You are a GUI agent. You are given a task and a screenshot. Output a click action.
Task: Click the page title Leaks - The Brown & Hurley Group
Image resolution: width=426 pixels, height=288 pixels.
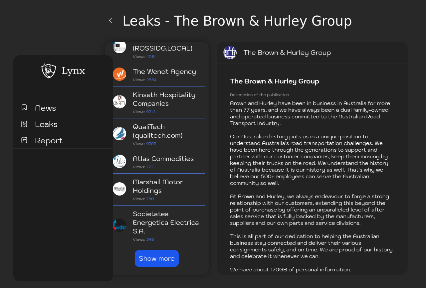click(x=237, y=21)
